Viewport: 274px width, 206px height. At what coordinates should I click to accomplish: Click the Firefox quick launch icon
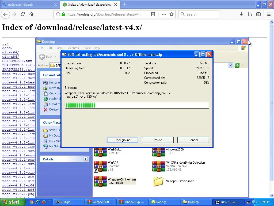pyautogui.click(x=44, y=202)
